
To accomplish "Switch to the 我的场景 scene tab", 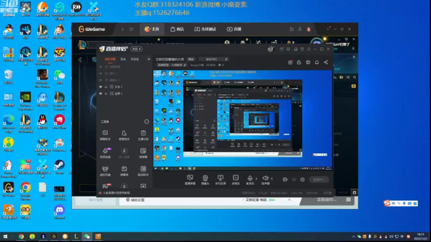I will 110,59.
